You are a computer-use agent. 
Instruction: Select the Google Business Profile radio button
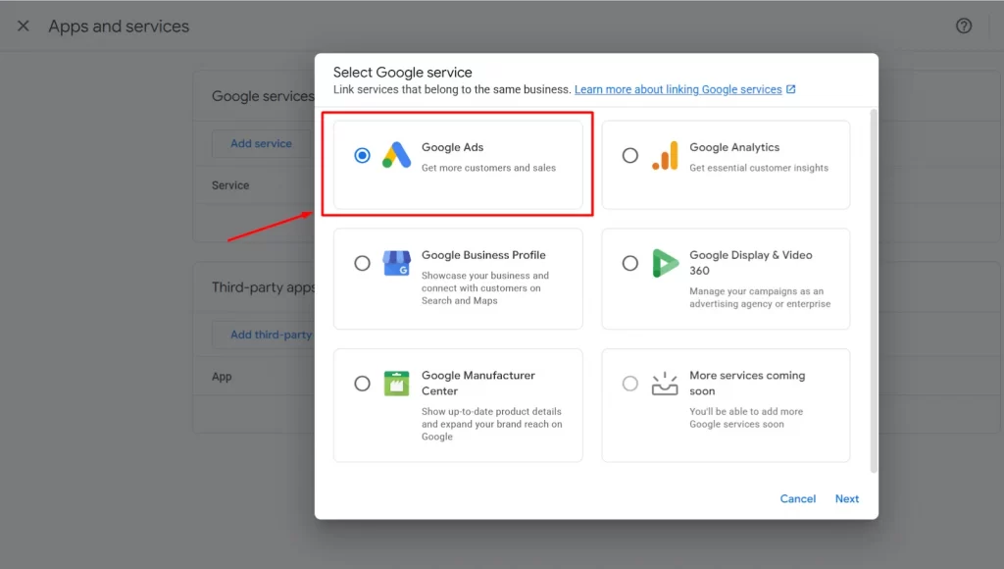pyautogui.click(x=363, y=263)
